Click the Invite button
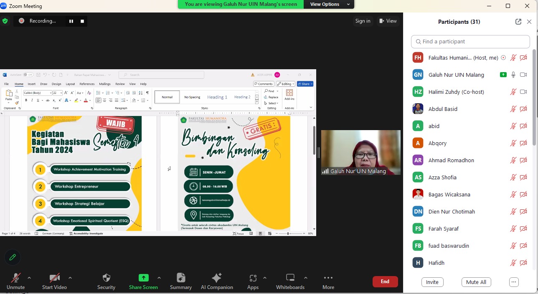 [432, 282]
